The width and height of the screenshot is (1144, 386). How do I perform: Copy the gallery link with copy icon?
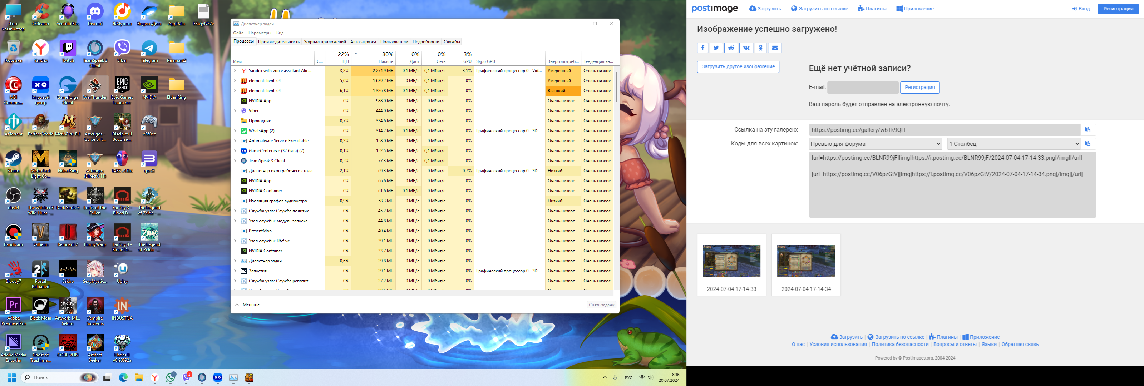point(1088,130)
